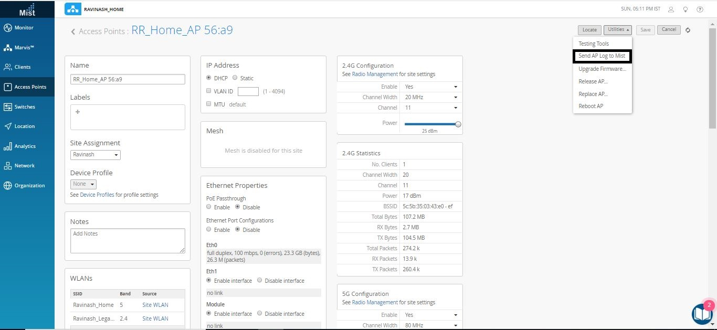The height and width of the screenshot is (330, 717).
Task: Open Site WLAN link for Ravinash_Home
Action: tap(155, 305)
